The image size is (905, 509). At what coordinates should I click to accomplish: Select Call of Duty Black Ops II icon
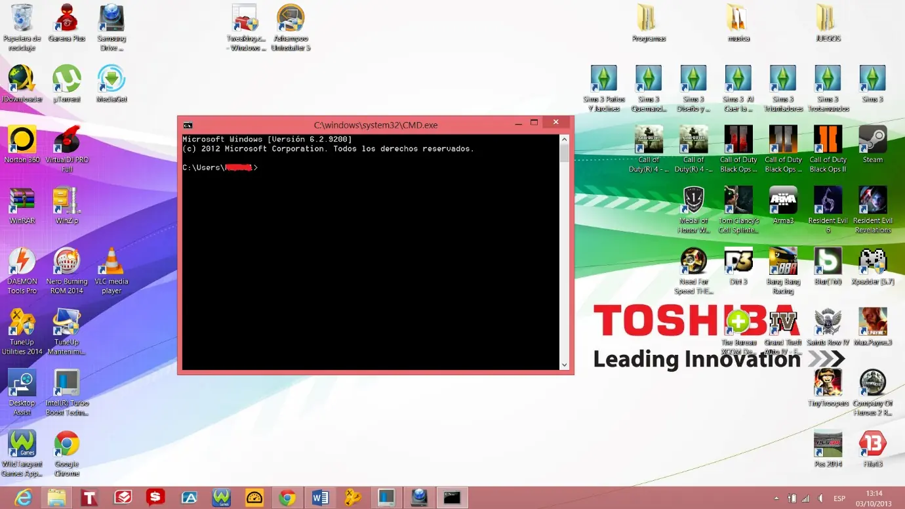pyautogui.click(x=828, y=149)
